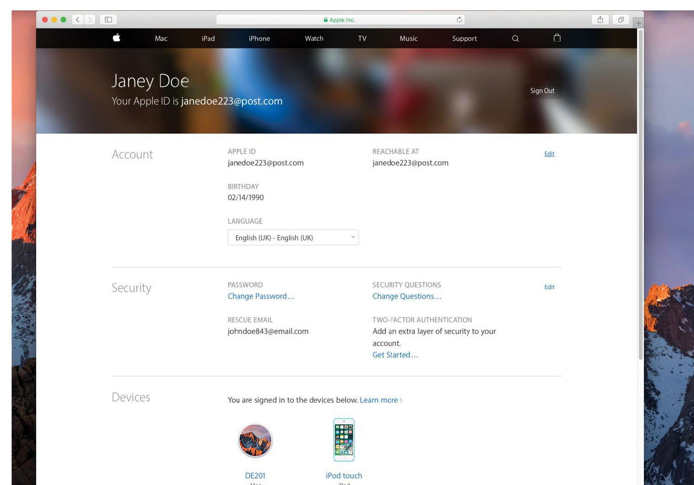The width and height of the screenshot is (694, 485).
Task: Open the Music menu item
Action: coord(408,38)
